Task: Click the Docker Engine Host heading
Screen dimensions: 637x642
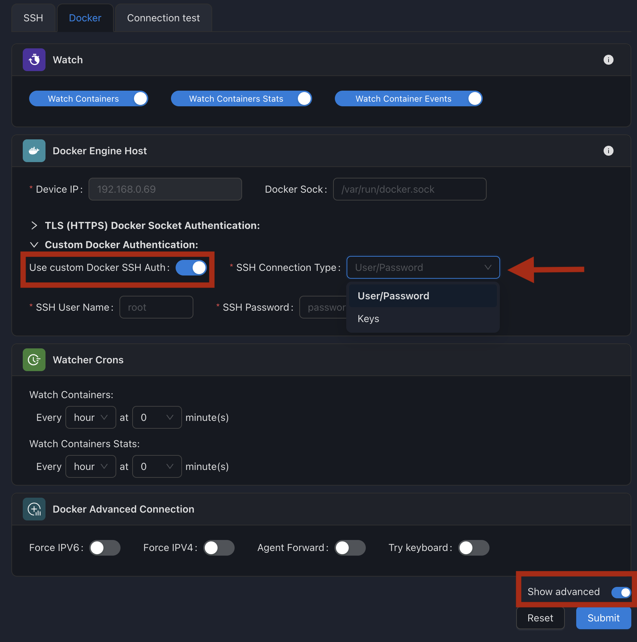Action: pos(100,151)
